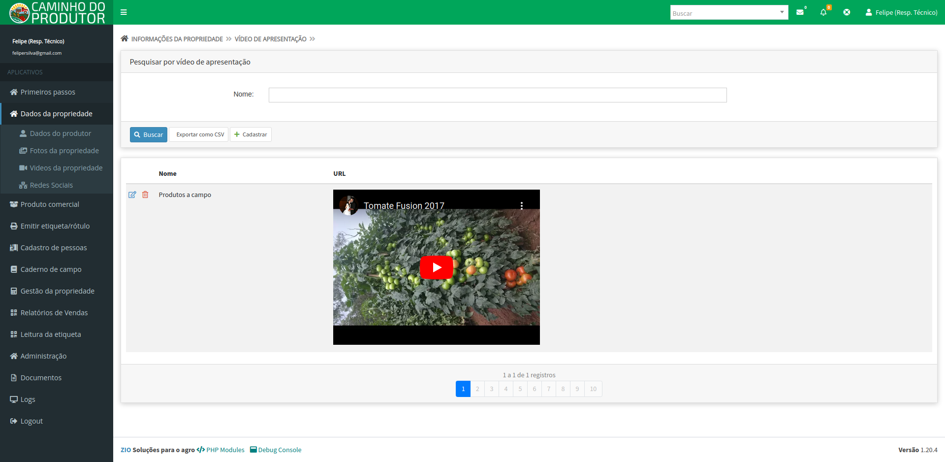Click the hamburger menu toggle icon
Image resolution: width=945 pixels, height=462 pixels.
[124, 12]
